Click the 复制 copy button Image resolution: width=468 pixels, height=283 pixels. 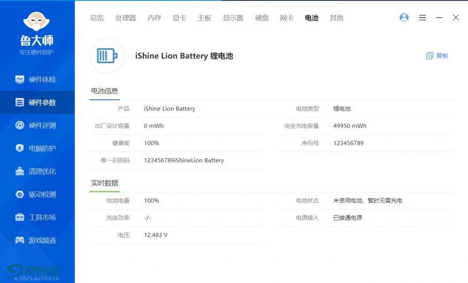coord(437,56)
